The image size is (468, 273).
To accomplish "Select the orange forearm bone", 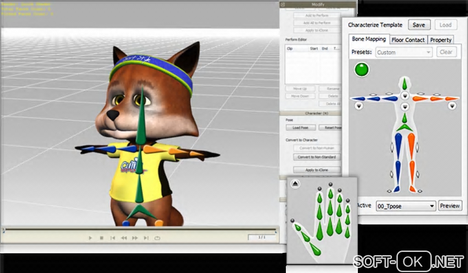I will [x=436, y=98].
